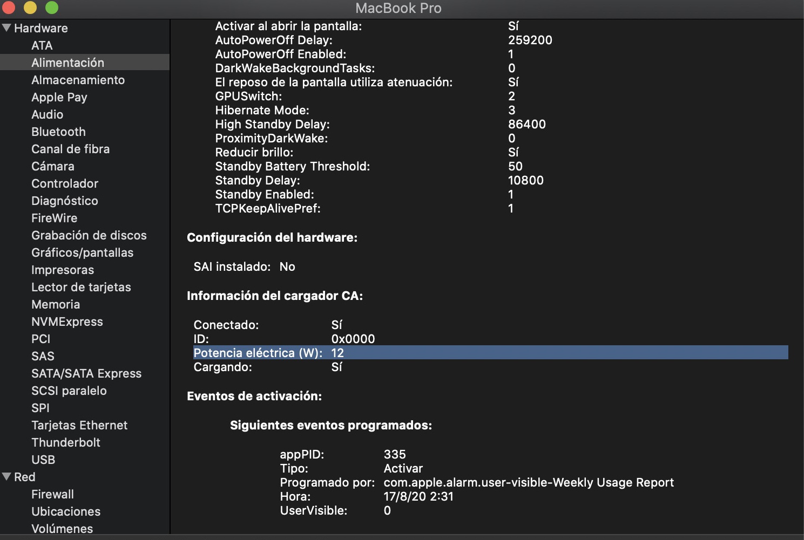The width and height of the screenshot is (804, 540).
Task: Select the Potencia eléctrica (W) row
Action: click(491, 353)
